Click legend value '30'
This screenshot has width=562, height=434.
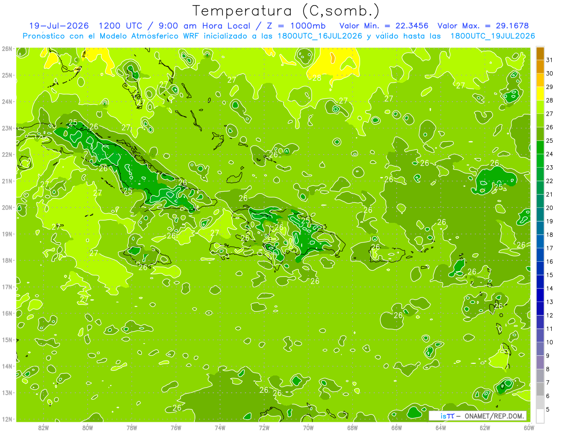549,74
